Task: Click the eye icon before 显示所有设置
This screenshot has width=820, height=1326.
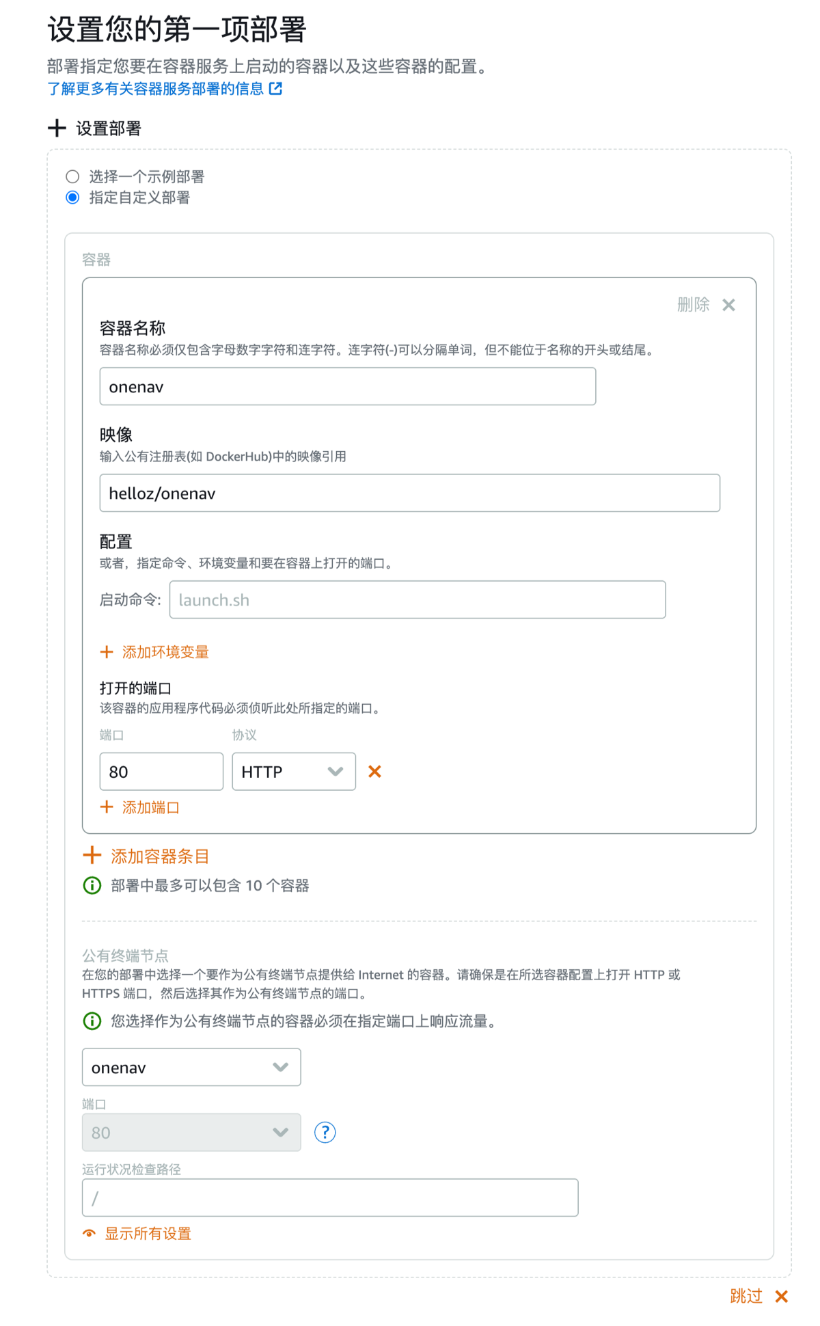Action: point(90,1234)
